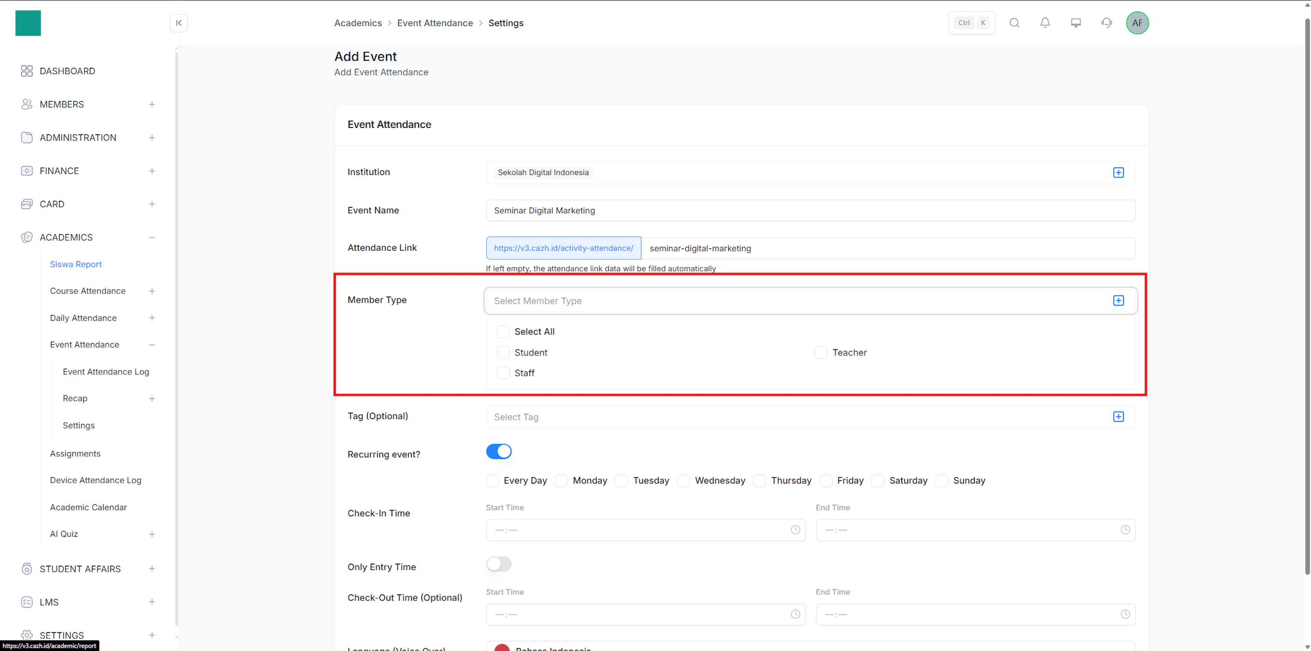Click the Ctrl K shortcut button
The width and height of the screenshot is (1311, 651).
[972, 23]
